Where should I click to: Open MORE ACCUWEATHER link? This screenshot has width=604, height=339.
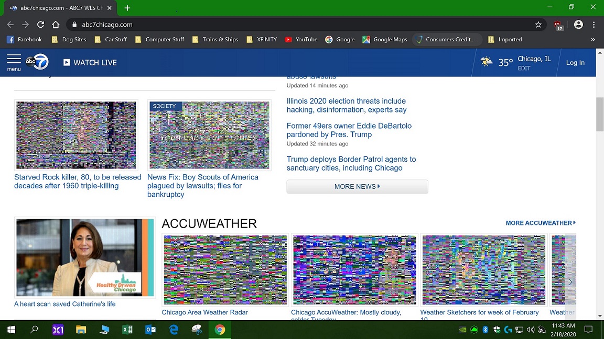pos(541,223)
